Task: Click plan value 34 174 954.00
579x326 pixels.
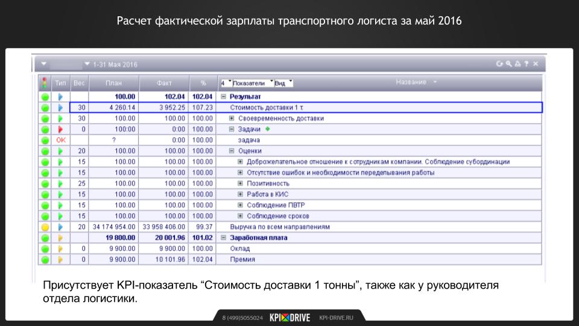Action: (x=114, y=227)
